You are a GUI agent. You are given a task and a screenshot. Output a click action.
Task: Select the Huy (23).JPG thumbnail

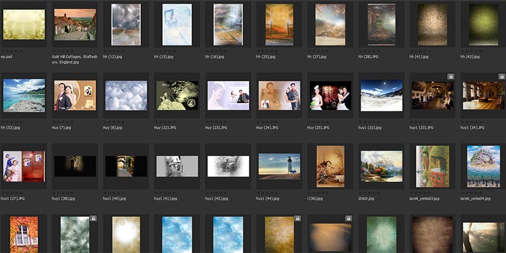(x=228, y=96)
